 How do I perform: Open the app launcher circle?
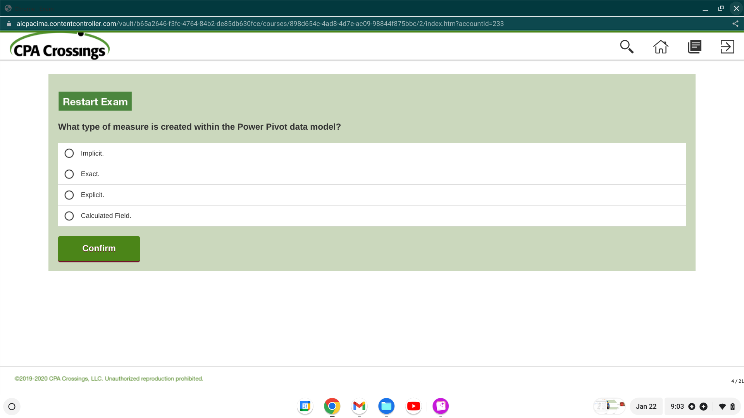(x=12, y=406)
